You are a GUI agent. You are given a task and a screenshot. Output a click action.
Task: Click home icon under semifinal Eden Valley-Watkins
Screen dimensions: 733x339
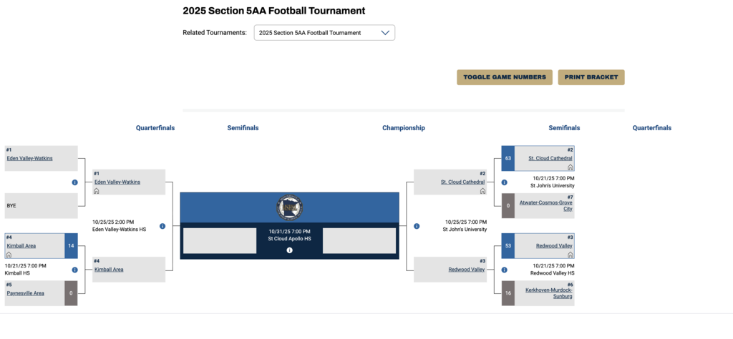tap(97, 191)
